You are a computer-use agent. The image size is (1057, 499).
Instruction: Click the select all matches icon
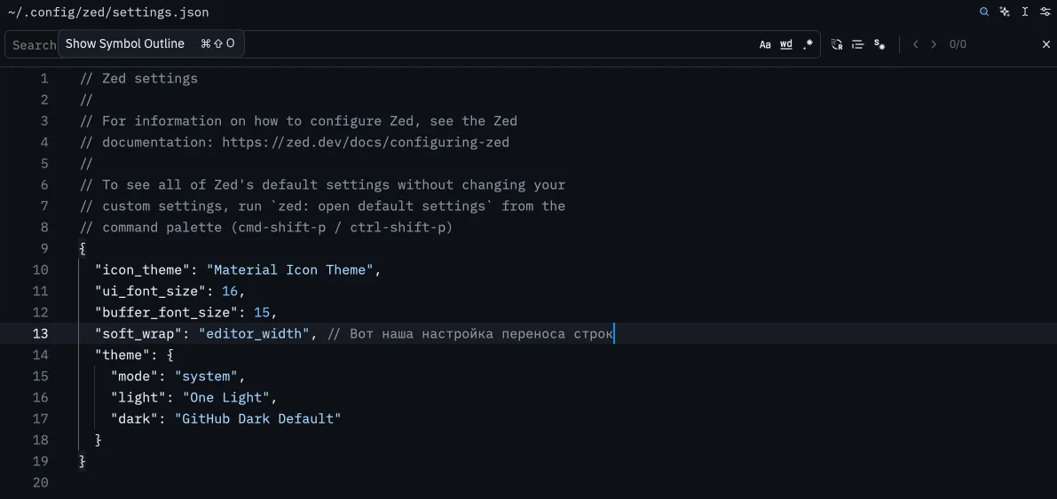coord(880,44)
